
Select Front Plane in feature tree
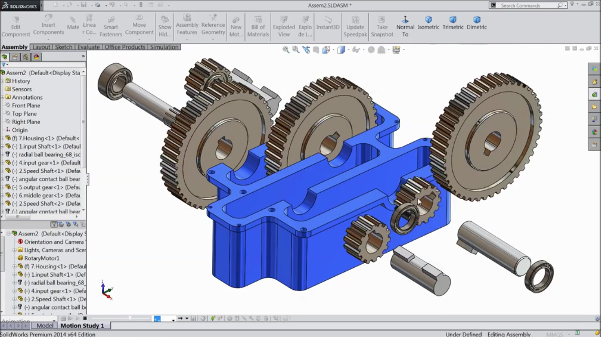coord(26,106)
